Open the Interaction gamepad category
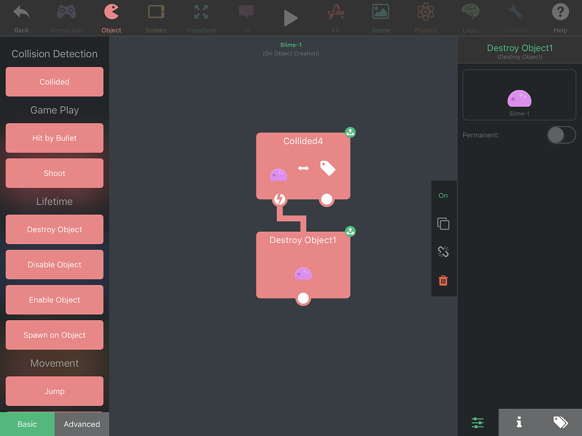582x436 pixels. click(x=66, y=18)
